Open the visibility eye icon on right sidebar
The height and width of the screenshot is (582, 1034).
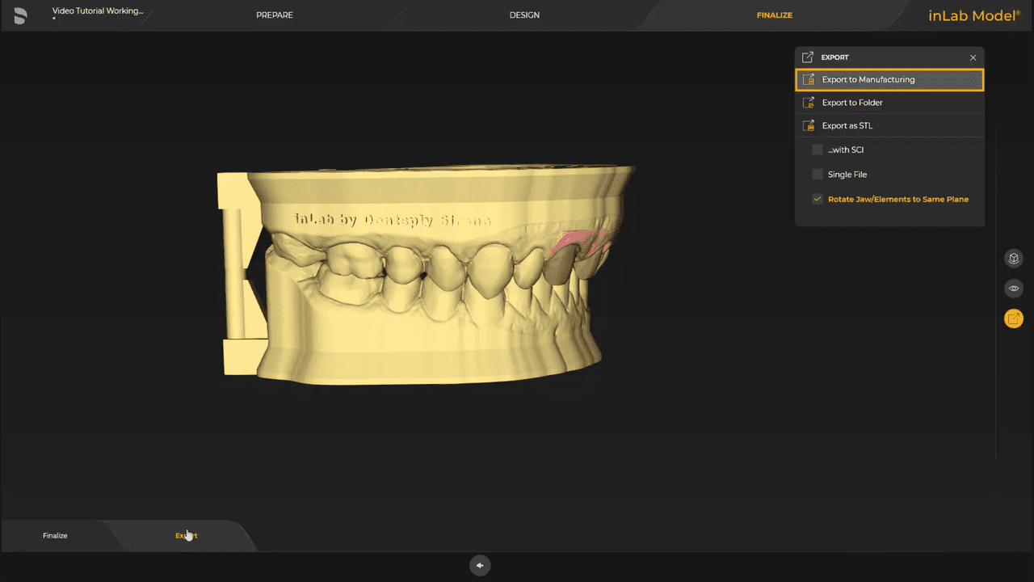[x=1014, y=288]
